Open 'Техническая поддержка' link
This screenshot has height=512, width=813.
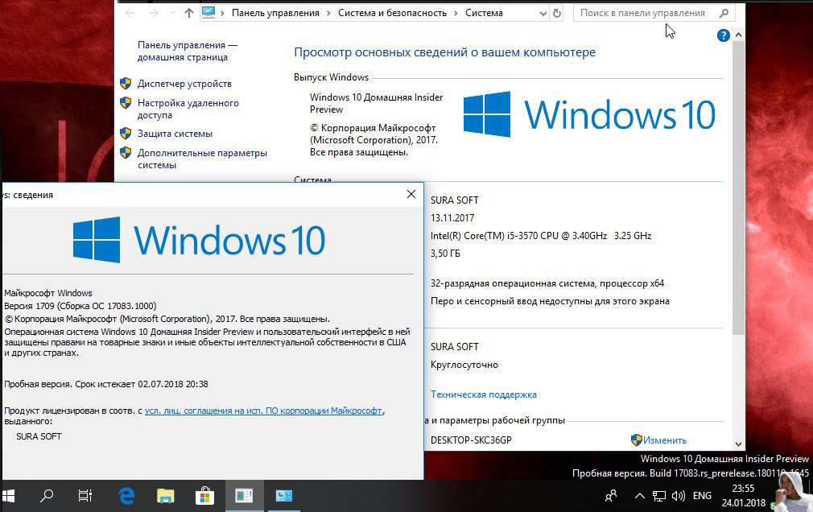[x=483, y=394]
